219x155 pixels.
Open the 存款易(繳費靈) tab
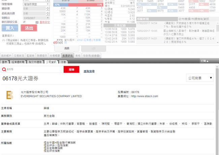[x=92, y=56]
